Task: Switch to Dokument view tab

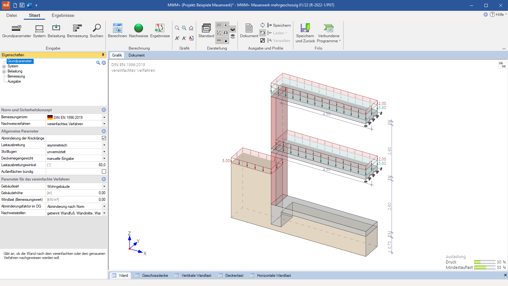Action: coord(137,55)
